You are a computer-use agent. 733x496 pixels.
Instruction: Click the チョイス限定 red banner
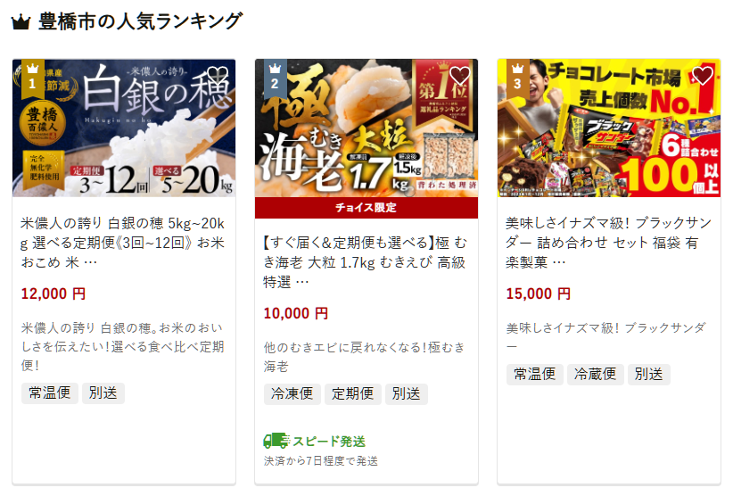click(366, 208)
